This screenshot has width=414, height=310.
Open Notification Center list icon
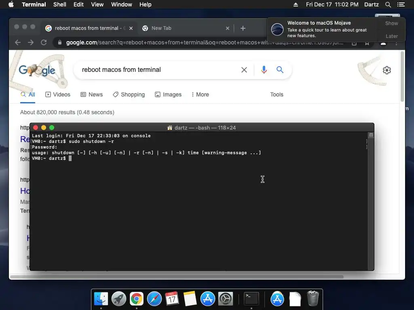click(401, 4)
